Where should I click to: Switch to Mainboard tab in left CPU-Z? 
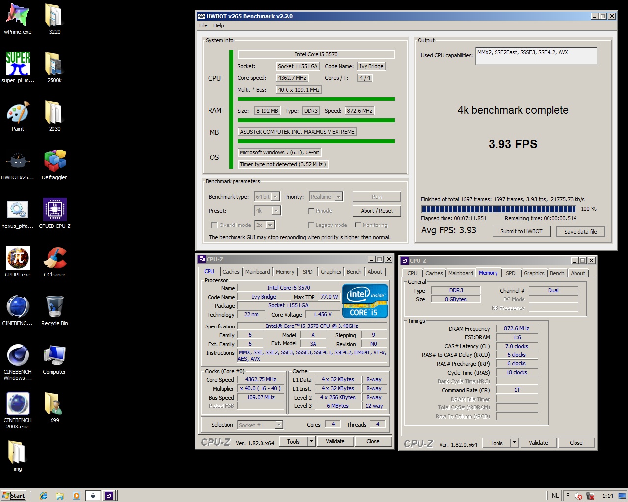pyautogui.click(x=258, y=272)
